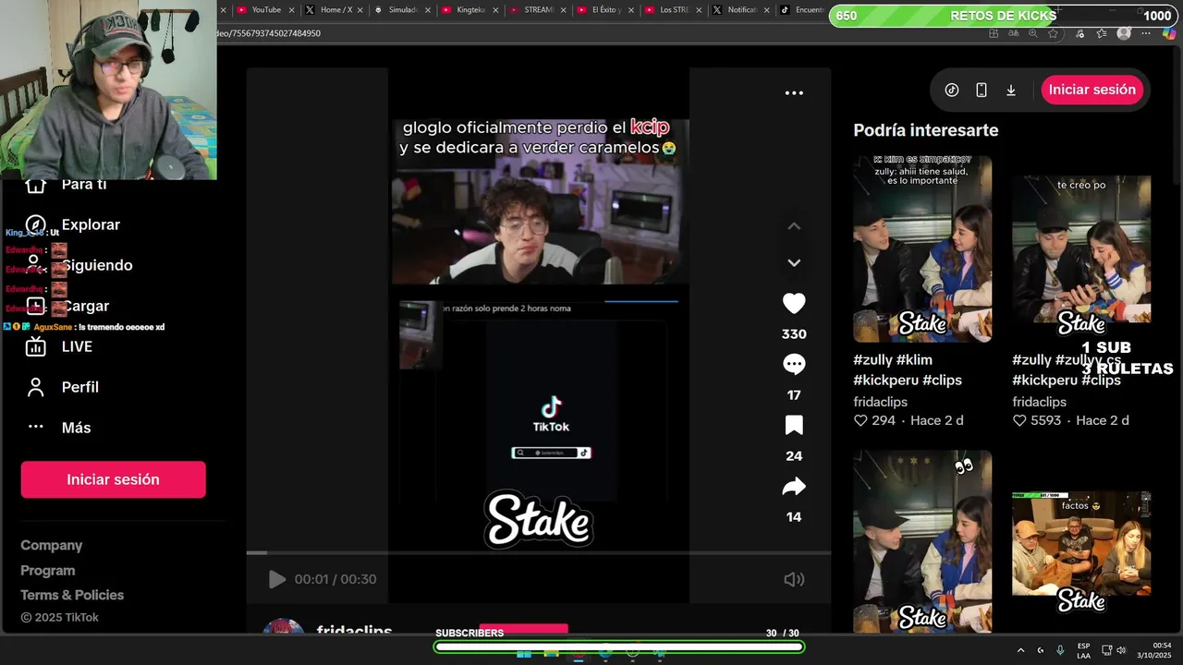Open system volume icon in tray
Viewport: 1183px width, 665px height.
click(x=1121, y=650)
